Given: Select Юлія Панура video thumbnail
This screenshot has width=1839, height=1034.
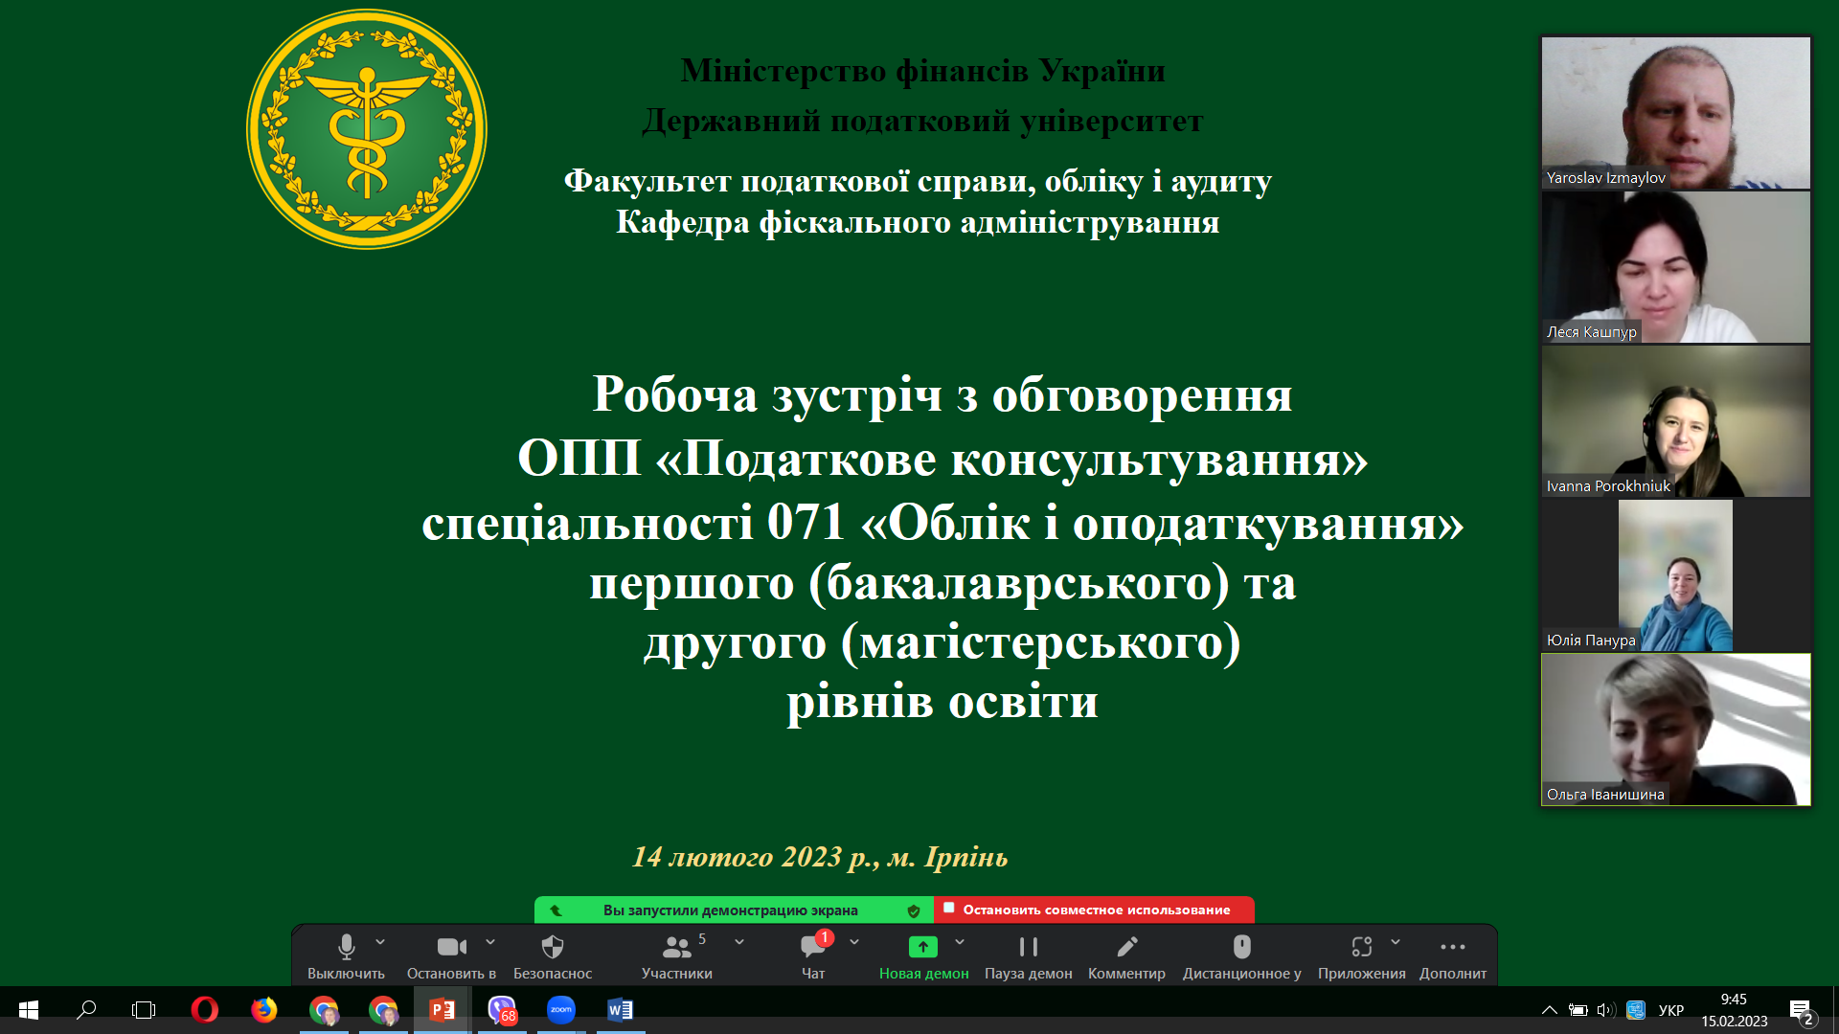Looking at the screenshot, I should pos(1676,575).
